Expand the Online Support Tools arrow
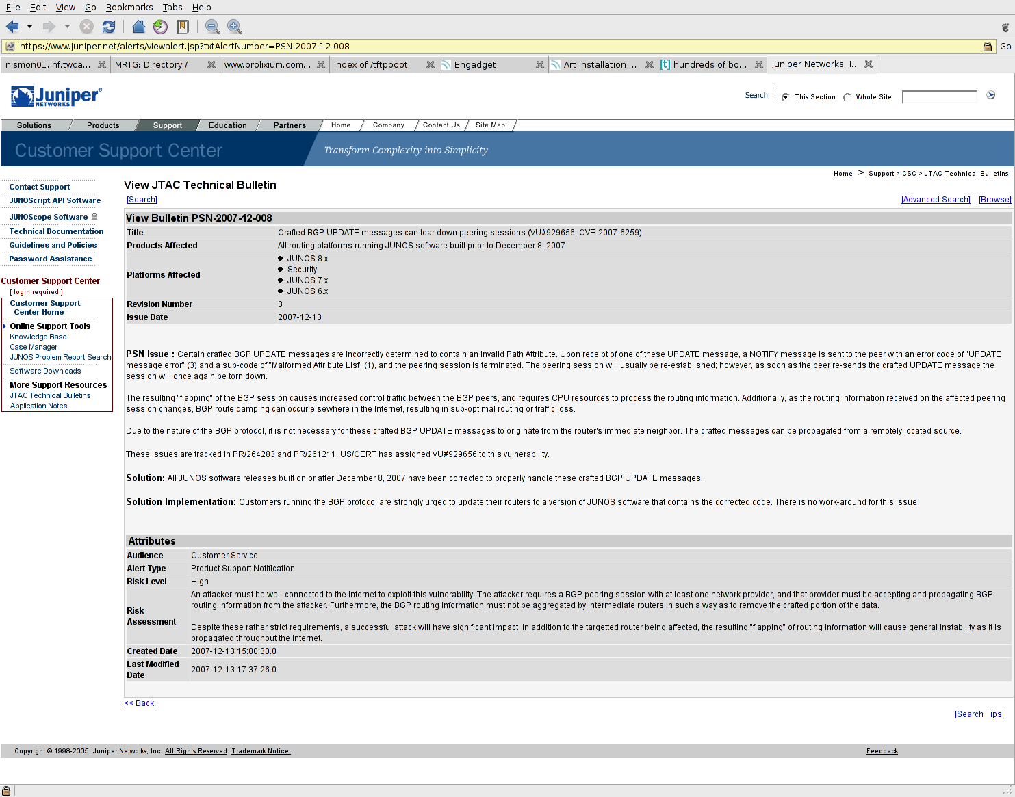Viewport: 1015px width, 797px height. tap(4, 326)
